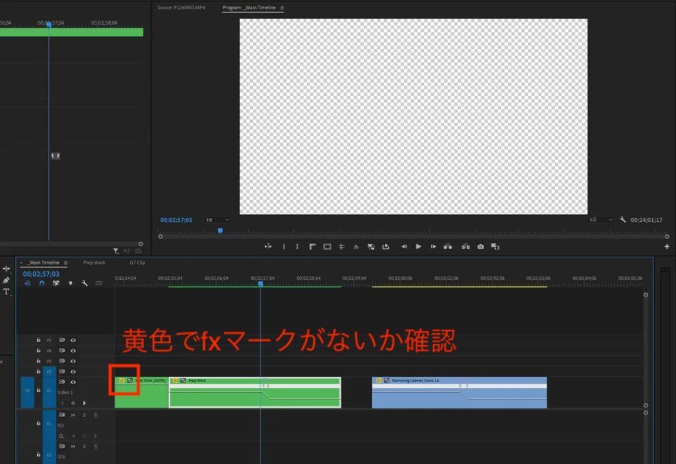
Task: Select the Removing Cabinet Doors 14 clip
Action: pyautogui.click(x=459, y=391)
